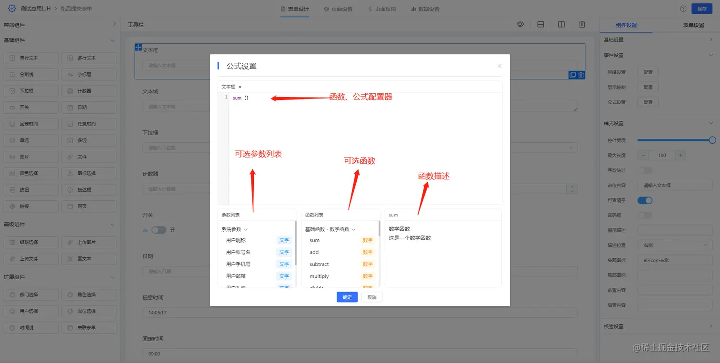Screen dimensions: 720x363
Task: Switch to the 表单设计 tab
Action: pyautogui.click(x=295, y=9)
